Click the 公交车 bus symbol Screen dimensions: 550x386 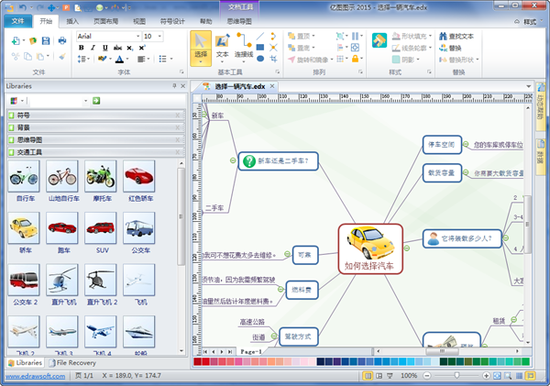[138, 230]
